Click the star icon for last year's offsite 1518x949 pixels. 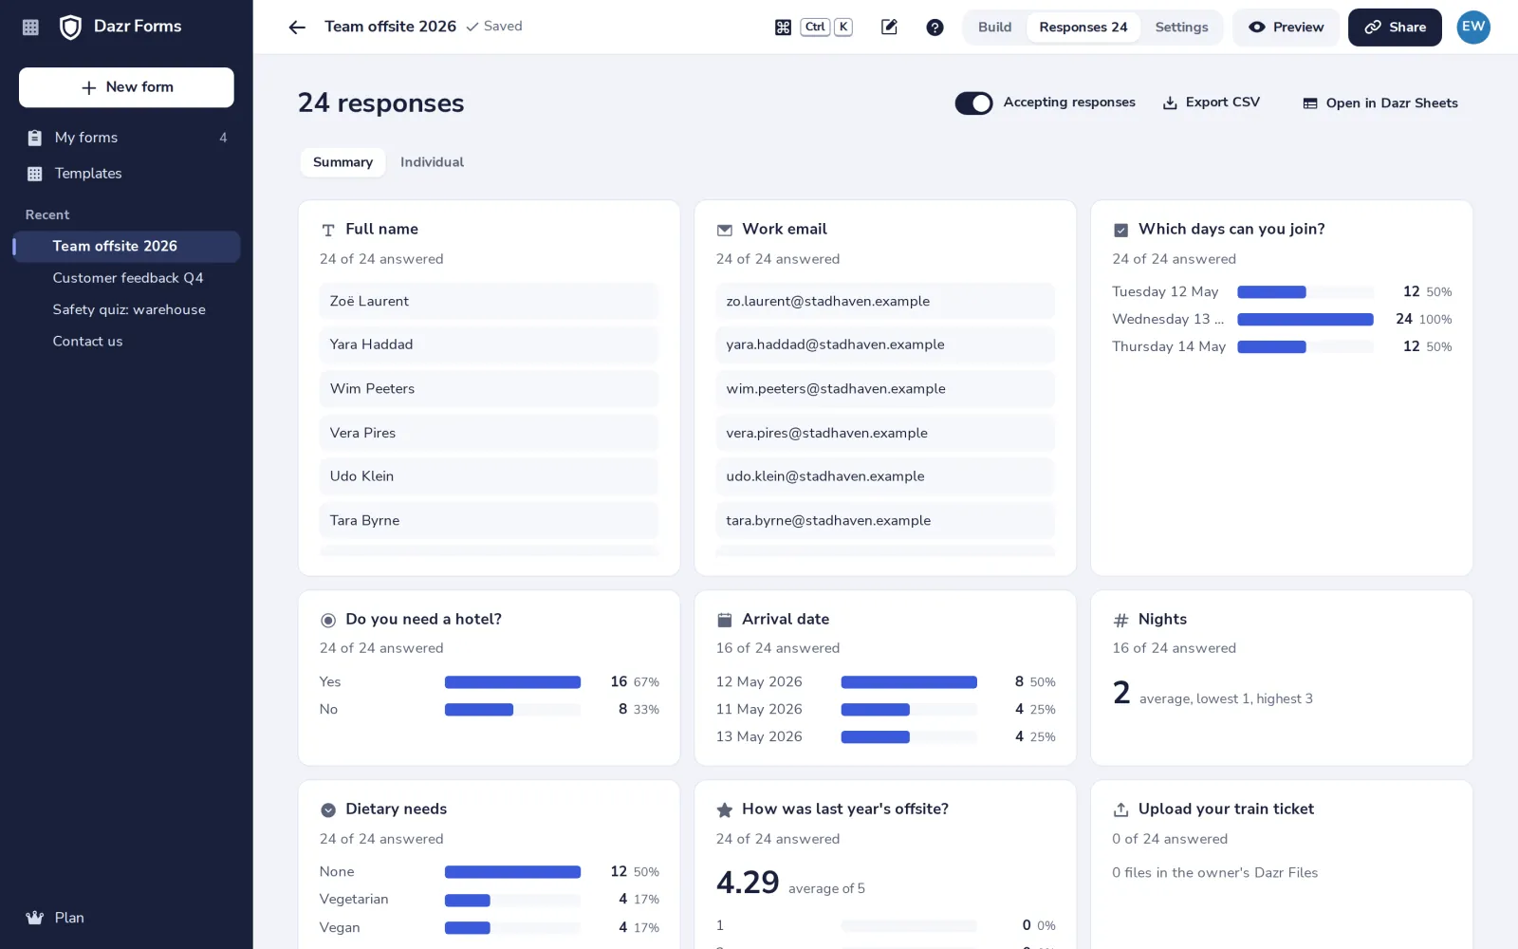725,809
